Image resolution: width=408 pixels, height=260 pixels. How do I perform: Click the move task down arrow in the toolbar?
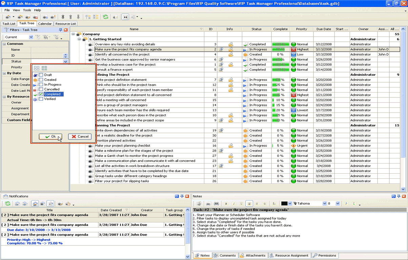pyautogui.click(x=78, y=17)
